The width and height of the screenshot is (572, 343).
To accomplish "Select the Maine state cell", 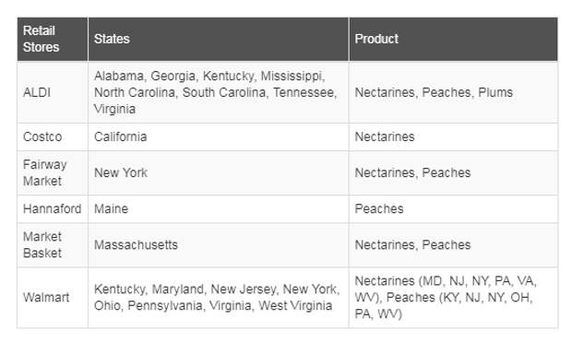I will 218,209.
